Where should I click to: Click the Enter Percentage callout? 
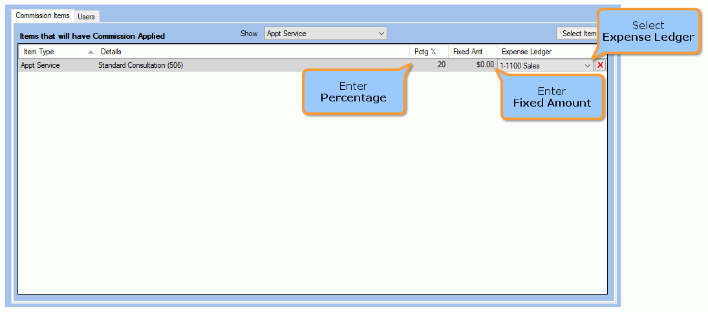click(354, 92)
